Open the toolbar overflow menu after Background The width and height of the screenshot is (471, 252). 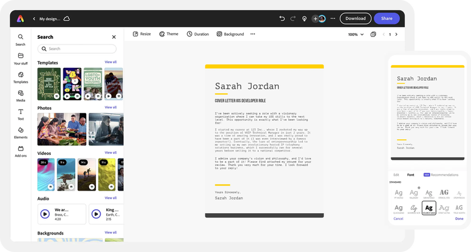tap(252, 34)
